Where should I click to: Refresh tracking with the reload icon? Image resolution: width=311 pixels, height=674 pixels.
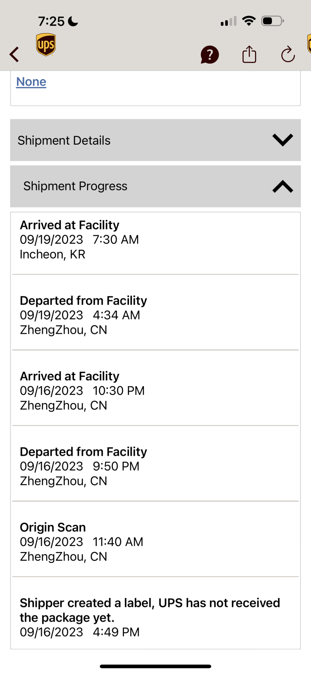click(x=288, y=54)
